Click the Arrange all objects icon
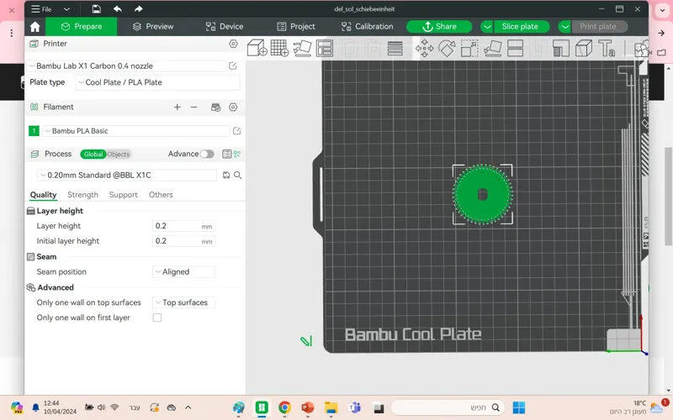This screenshot has width=673, height=420. [x=325, y=48]
